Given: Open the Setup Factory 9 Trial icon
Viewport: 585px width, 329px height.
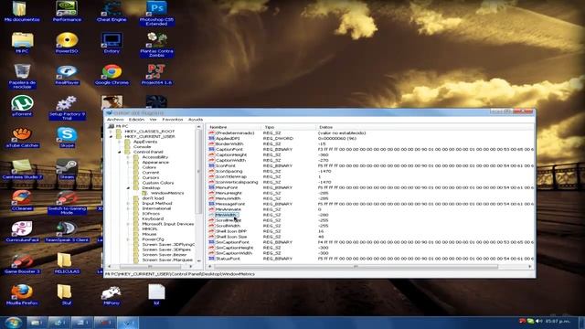Looking at the screenshot, I should [x=67, y=107].
